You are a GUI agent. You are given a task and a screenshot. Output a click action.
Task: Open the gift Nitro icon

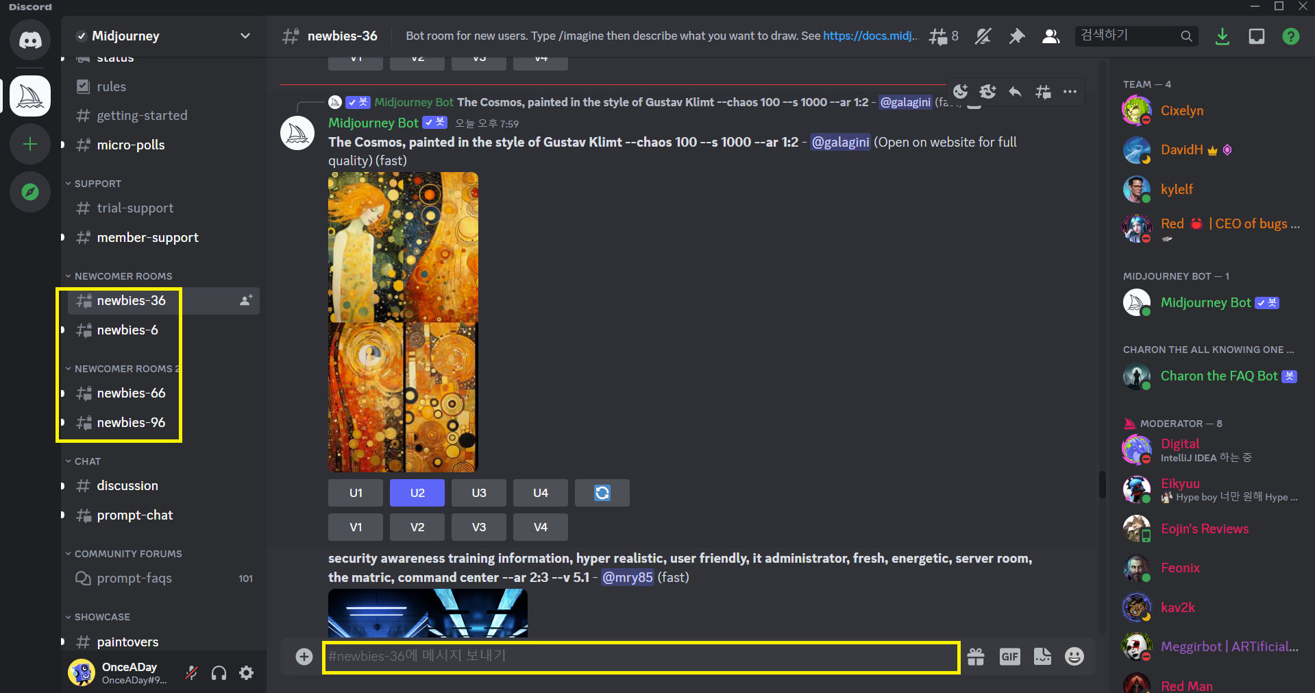click(976, 657)
